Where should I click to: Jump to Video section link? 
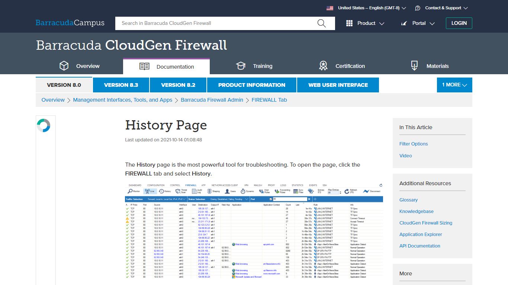tap(406, 156)
